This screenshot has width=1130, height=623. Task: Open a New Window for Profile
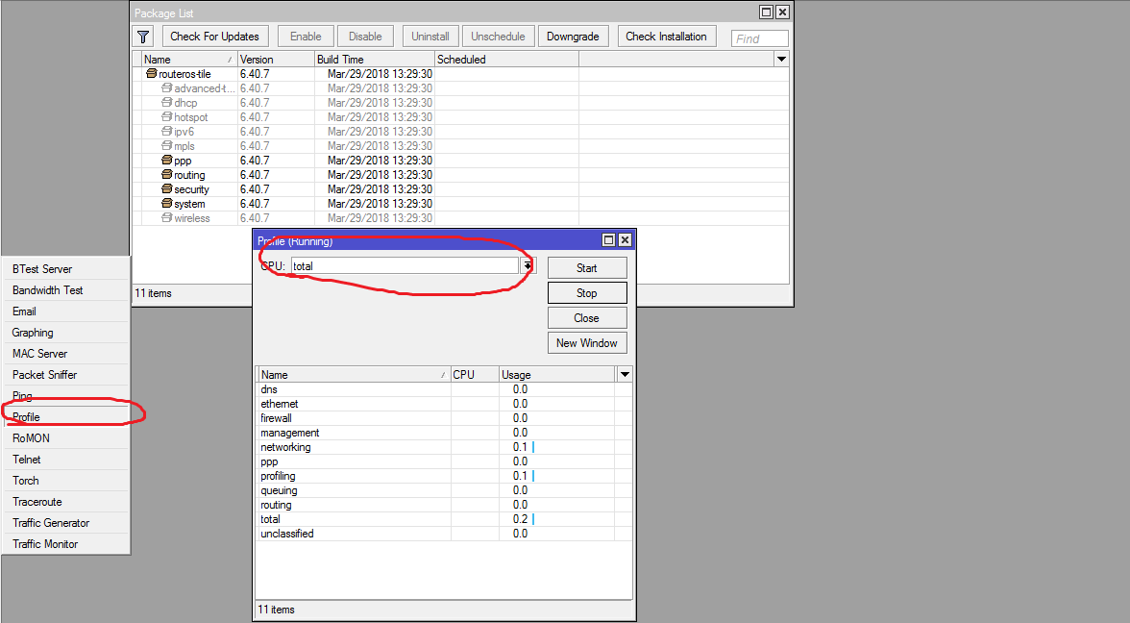click(586, 343)
